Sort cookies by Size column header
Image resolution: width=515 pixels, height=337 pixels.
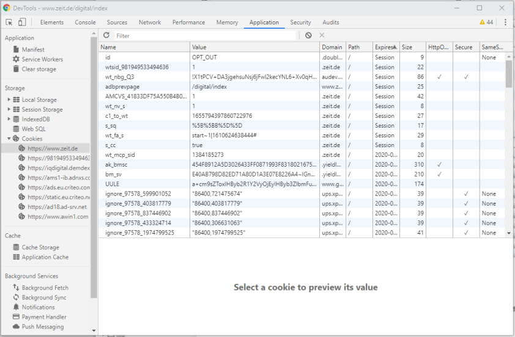pyautogui.click(x=412, y=47)
